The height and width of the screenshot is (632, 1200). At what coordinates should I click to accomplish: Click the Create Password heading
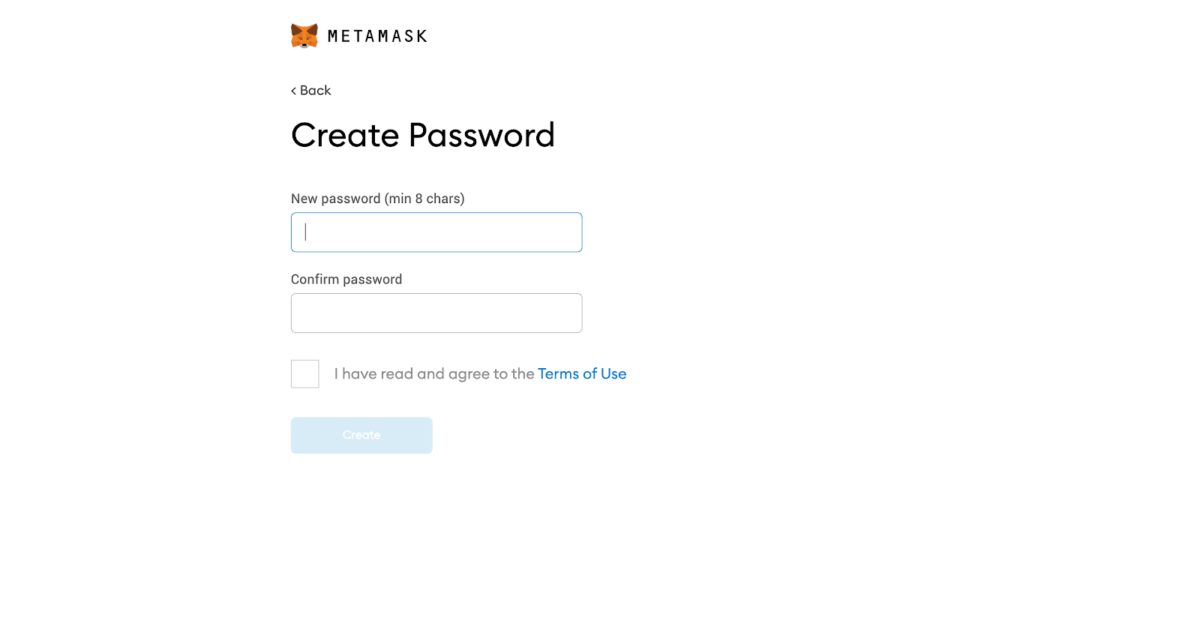(422, 136)
